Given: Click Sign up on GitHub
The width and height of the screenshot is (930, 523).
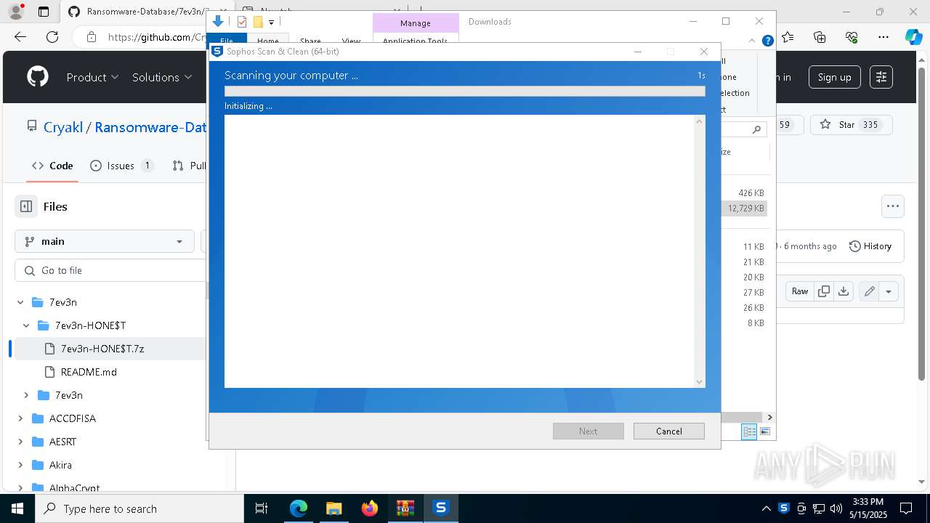Looking at the screenshot, I should click(x=834, y=77).
